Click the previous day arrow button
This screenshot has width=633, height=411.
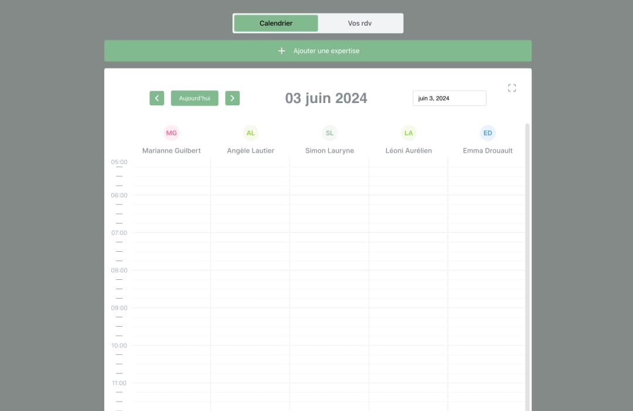(156, 98)
